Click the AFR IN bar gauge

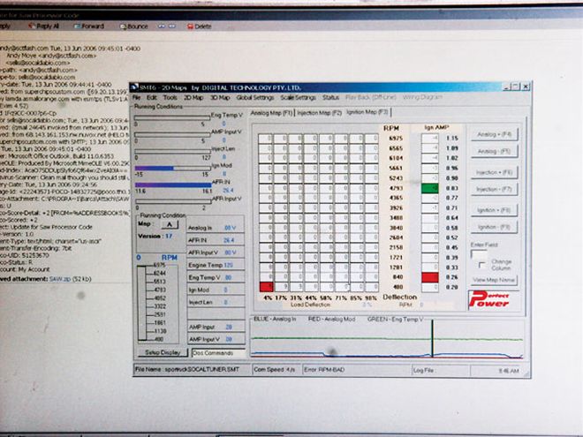click(x=173, y=185)
